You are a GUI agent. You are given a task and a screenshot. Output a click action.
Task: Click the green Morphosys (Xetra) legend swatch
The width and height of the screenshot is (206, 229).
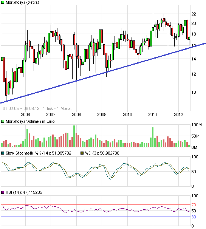click(x=3, y=2)
